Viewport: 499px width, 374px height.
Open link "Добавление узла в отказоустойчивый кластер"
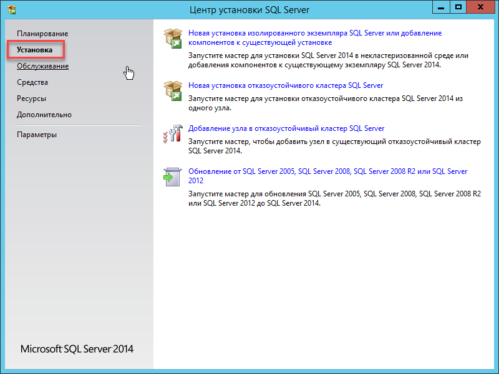pyautogui.click(x=286, y=128)
